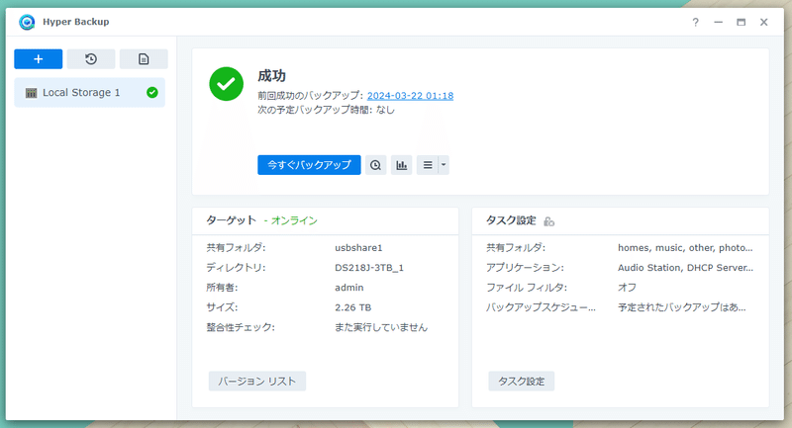The height and width of the screenshot is (428, 792).
Task: Click the 2.26 TB size value
Action: pyautogui.click(x=353, y=307)
